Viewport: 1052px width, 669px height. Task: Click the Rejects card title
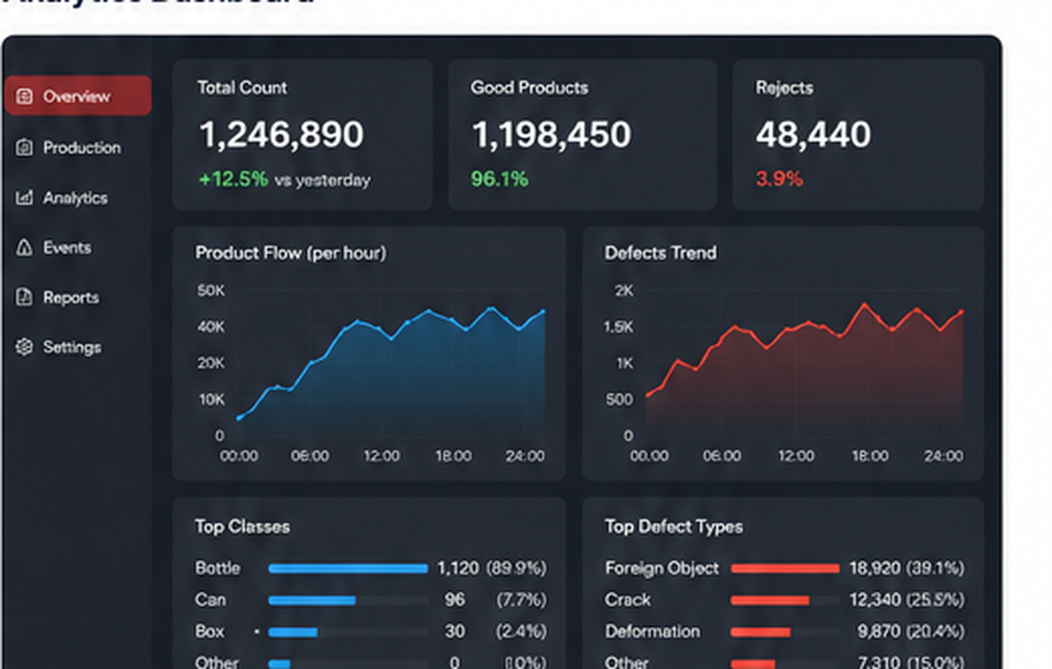pyautogui.click(x=784, y=88)
